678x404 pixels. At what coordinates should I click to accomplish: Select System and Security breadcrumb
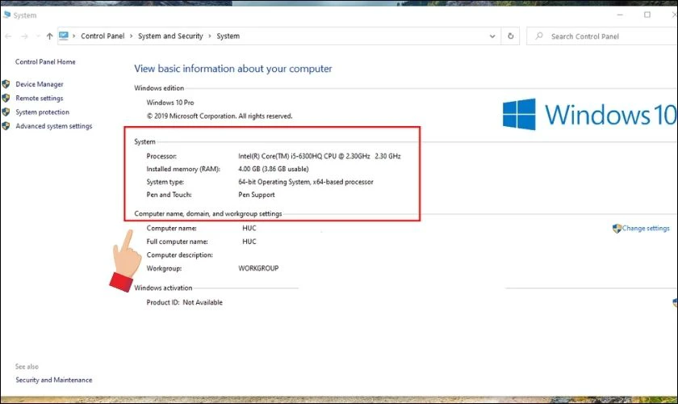tap(170, 36)
